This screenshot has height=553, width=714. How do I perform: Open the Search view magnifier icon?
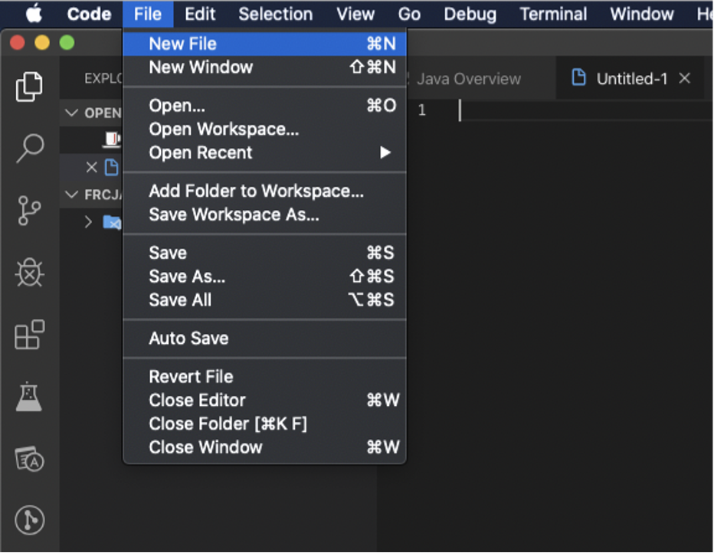click(x=30, y=148)
